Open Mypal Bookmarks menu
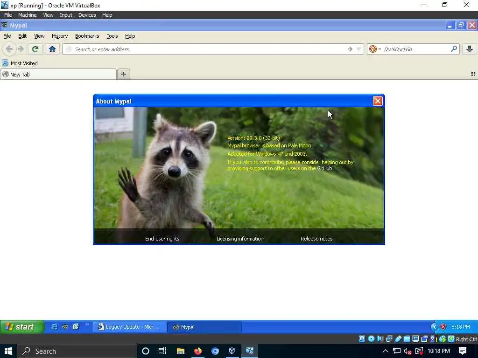This screenshot has width=478, height=358. (x=87, y=36)
